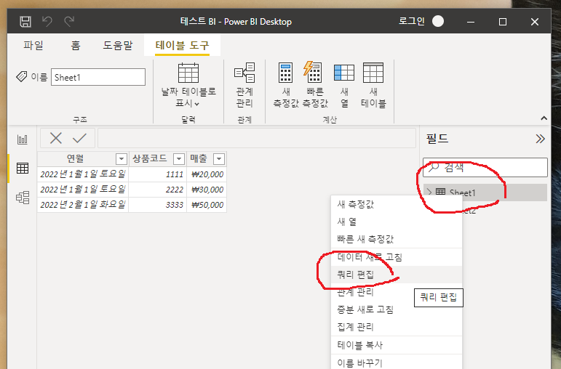Click the Undo arrow icon
The height and width of the screenshot is (369, 561).
47,22
